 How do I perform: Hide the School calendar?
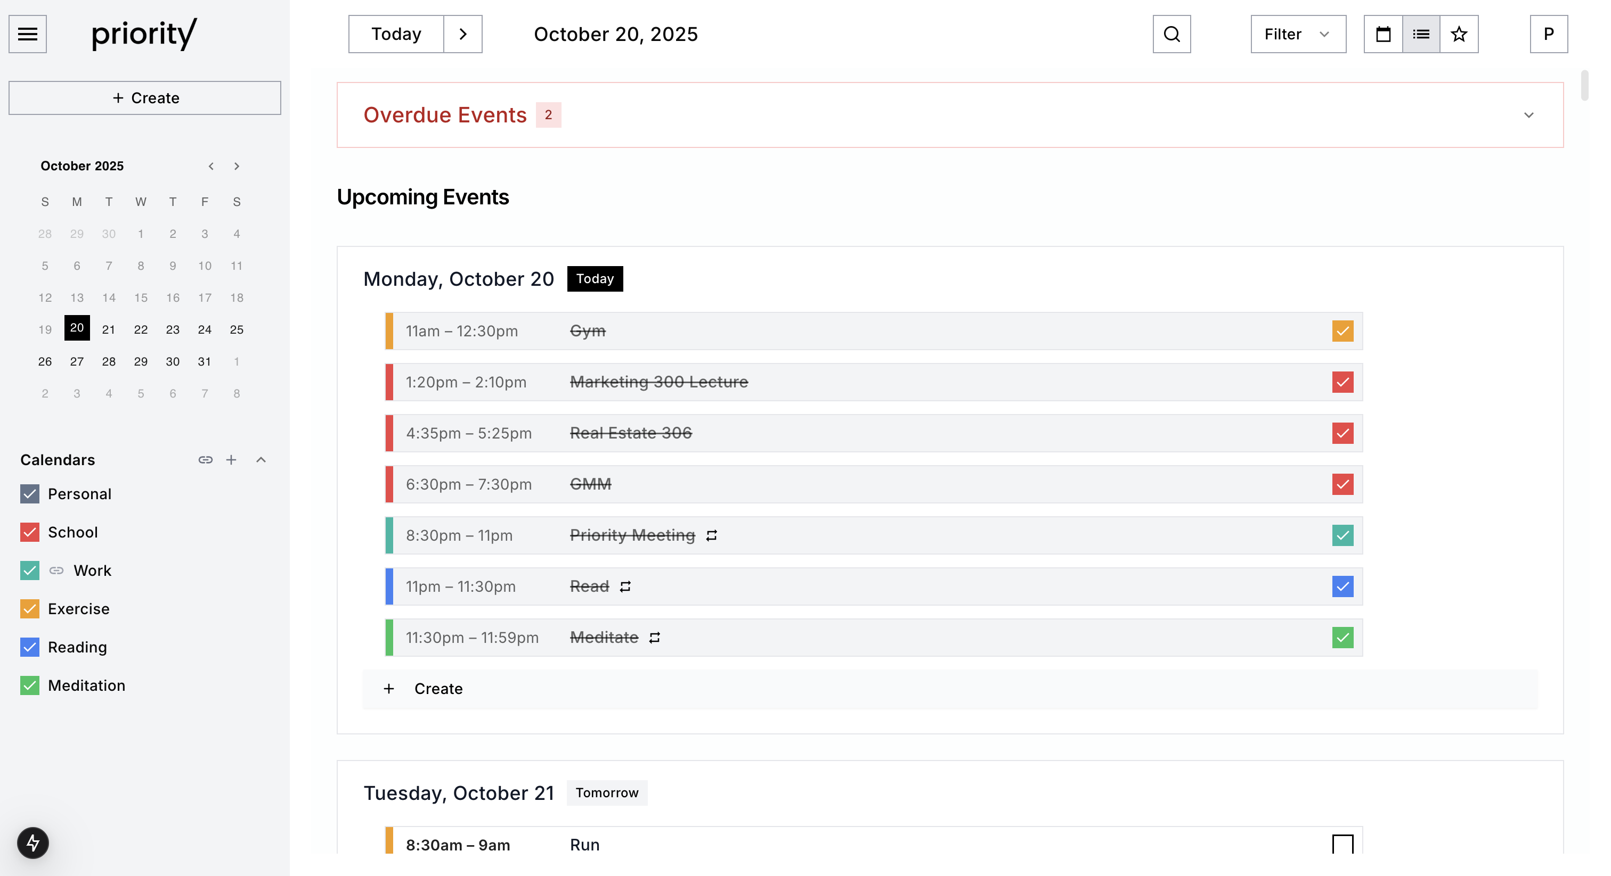(x=29, y=532)
